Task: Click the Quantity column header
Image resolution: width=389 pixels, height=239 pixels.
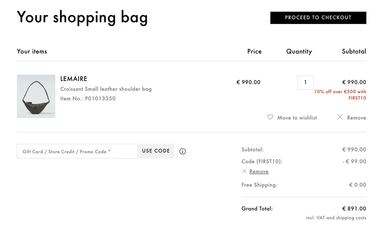Action: click(299, 52)
